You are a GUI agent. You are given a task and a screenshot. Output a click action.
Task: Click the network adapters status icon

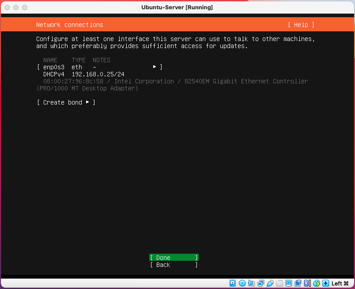(x=261, y=283)
